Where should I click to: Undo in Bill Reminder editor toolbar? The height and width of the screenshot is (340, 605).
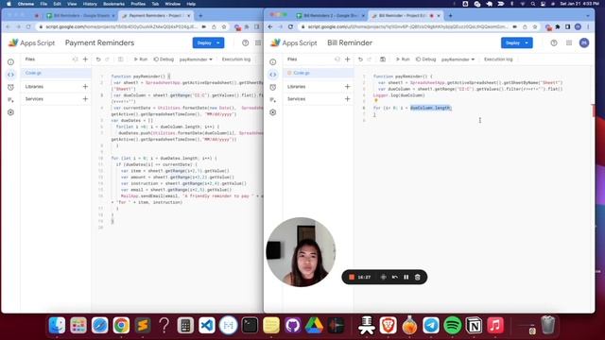[360, 59]
